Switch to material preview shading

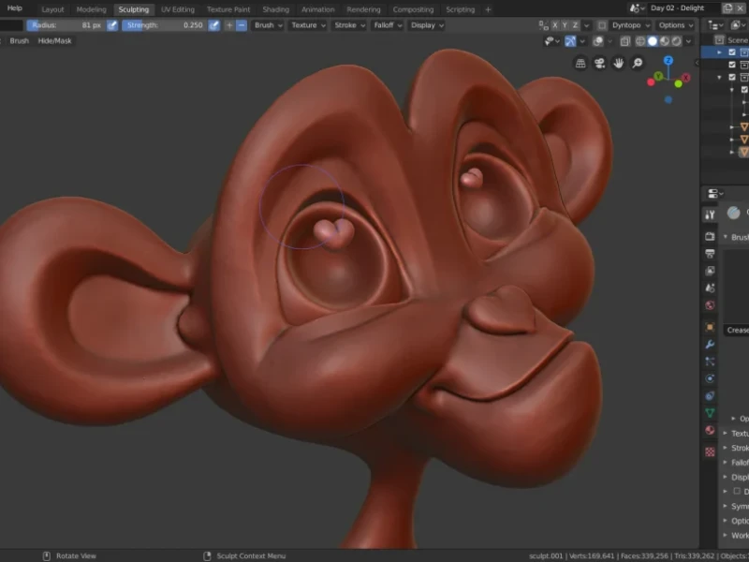click(665, 41)
